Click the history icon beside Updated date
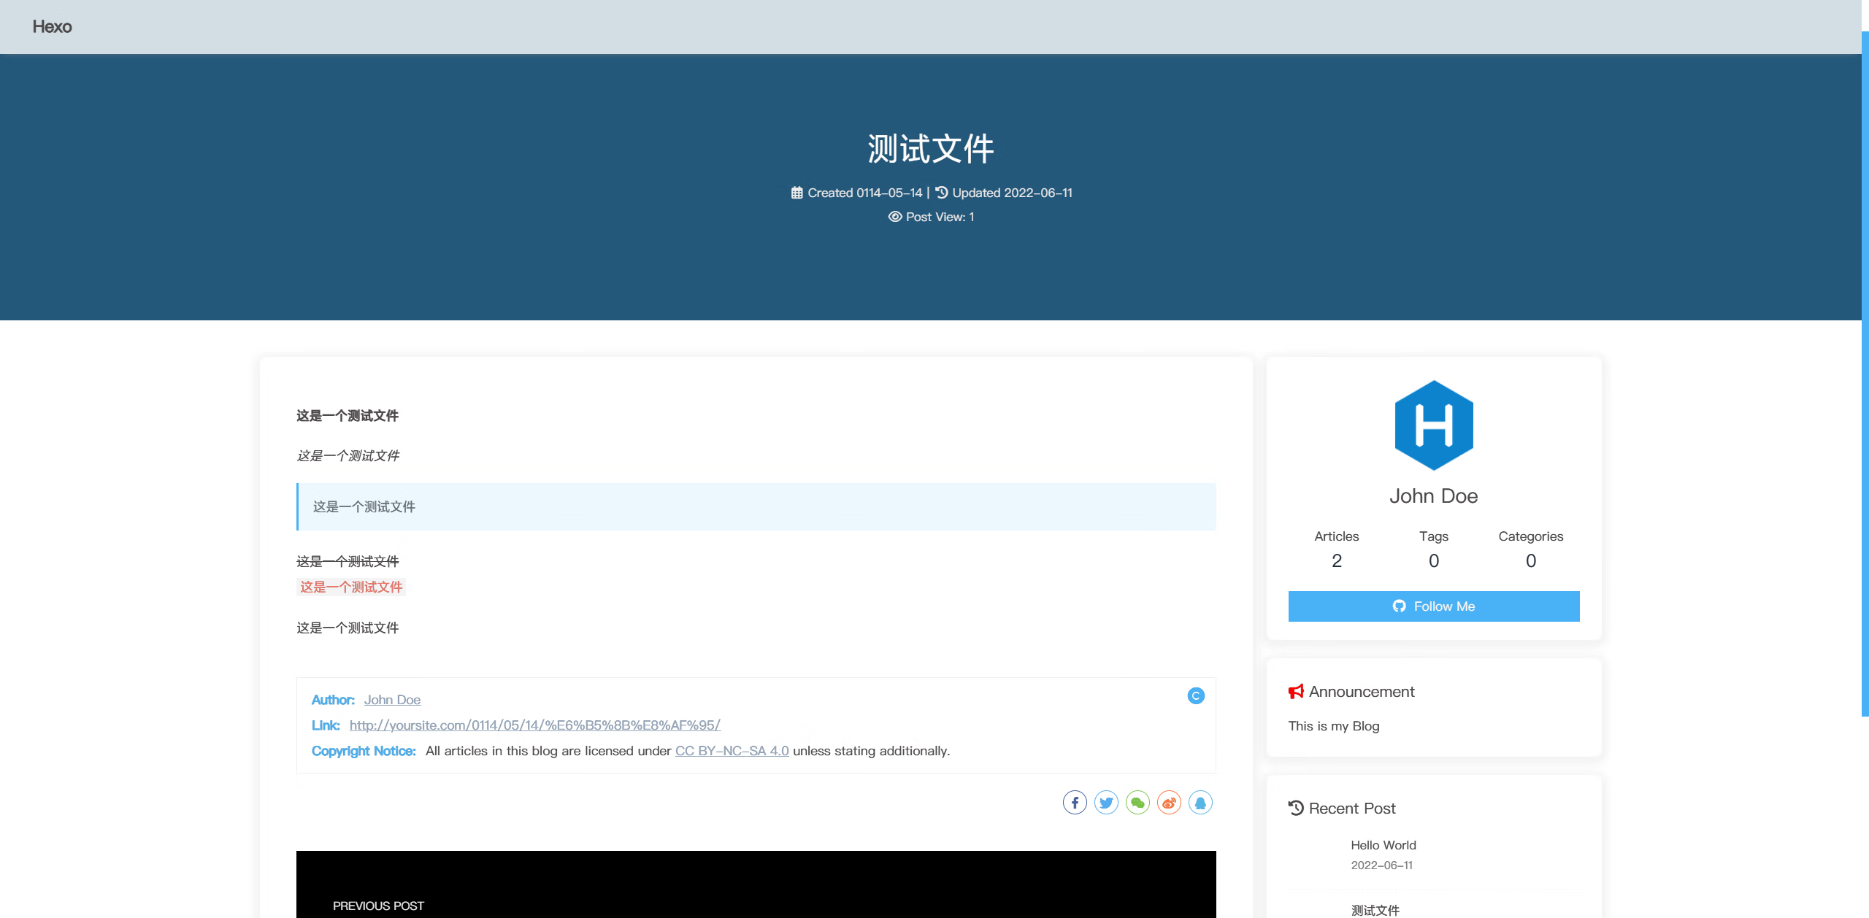This screenshot has height=918, width=1869. pyautogui.click(x=942, y=193)
